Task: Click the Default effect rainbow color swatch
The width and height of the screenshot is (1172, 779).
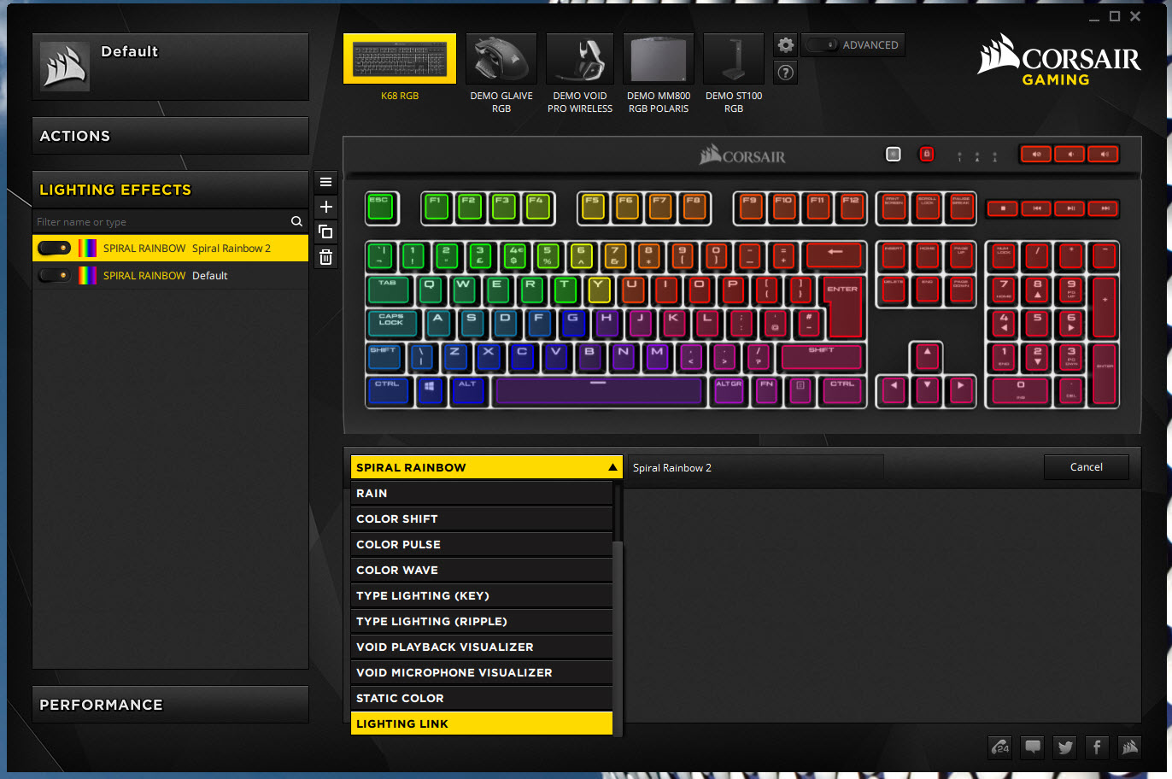Action: coord(87,275)
